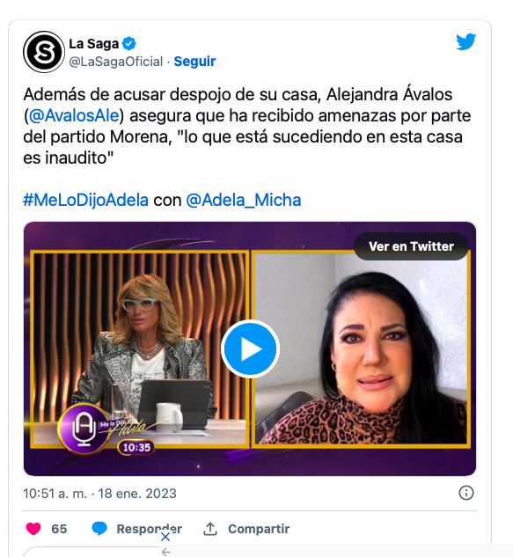Click the Twitter bird logo
This screenshot has height=557, width=513.
(465, 42)
